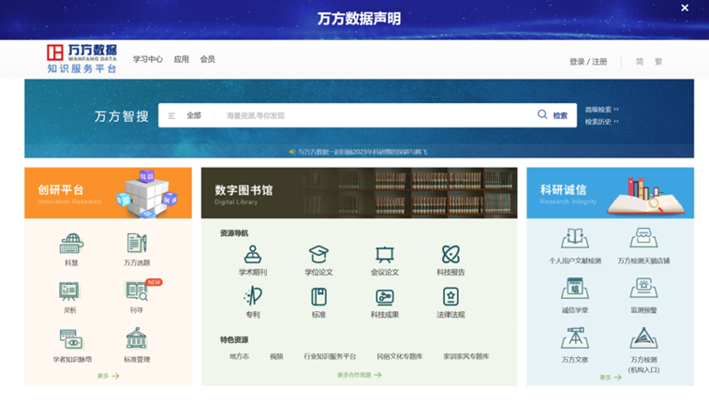Switch to 简 simplified Chinese
709x402 pixels.
[x=640, y=62]
